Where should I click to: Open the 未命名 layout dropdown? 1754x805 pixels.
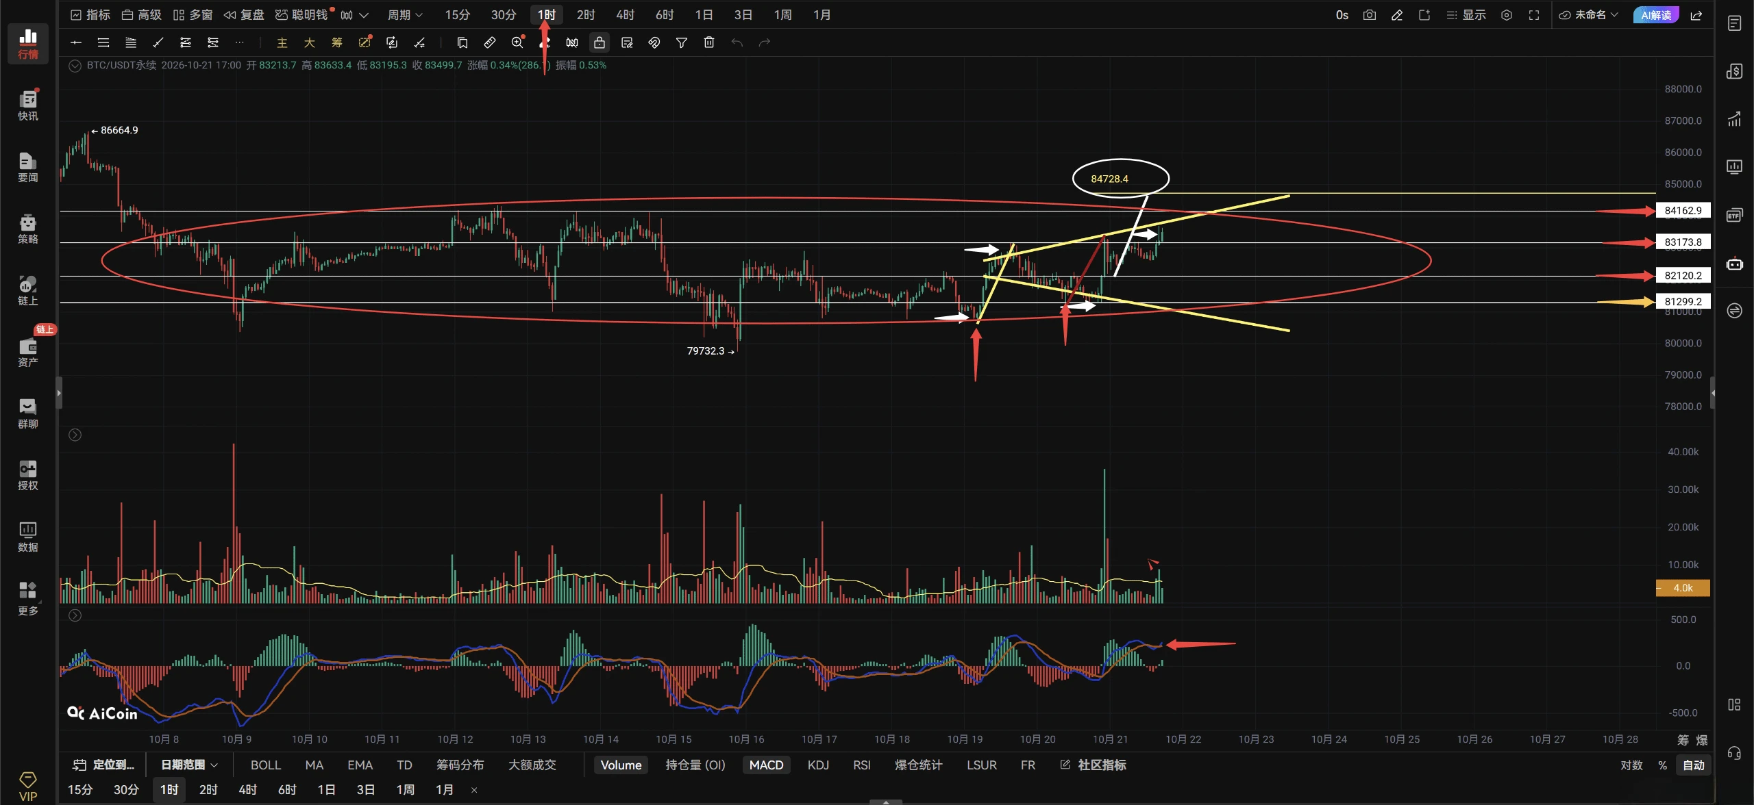1588,15
